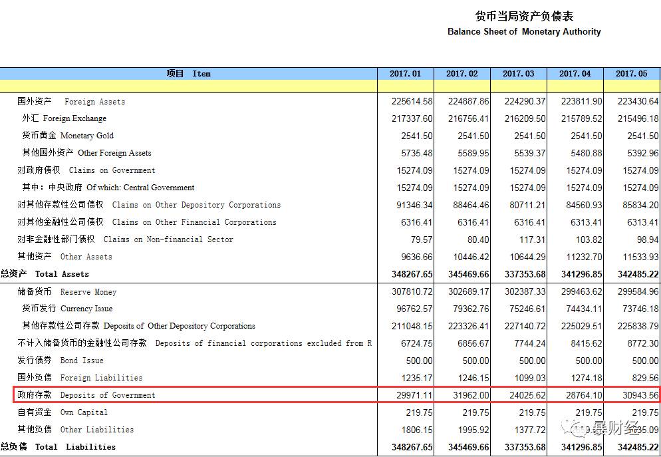The image size is (661, 457).
Task: Click the Balance Sheet of Monetary Authority title
Action: [x=524, y=32]
